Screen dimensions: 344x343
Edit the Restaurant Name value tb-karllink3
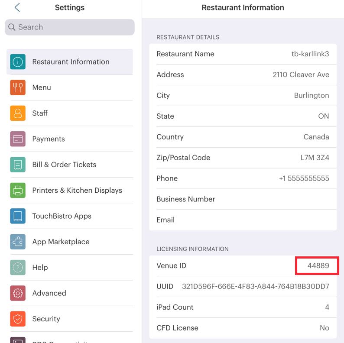(310, 54)
